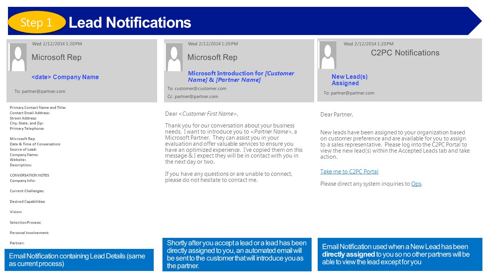Click the Website field label
This screenshot has height=274, width=487.
coord(18,160)
